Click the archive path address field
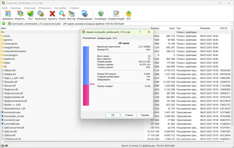The height and width of the screenshot is (148, 234). [120, 24]
